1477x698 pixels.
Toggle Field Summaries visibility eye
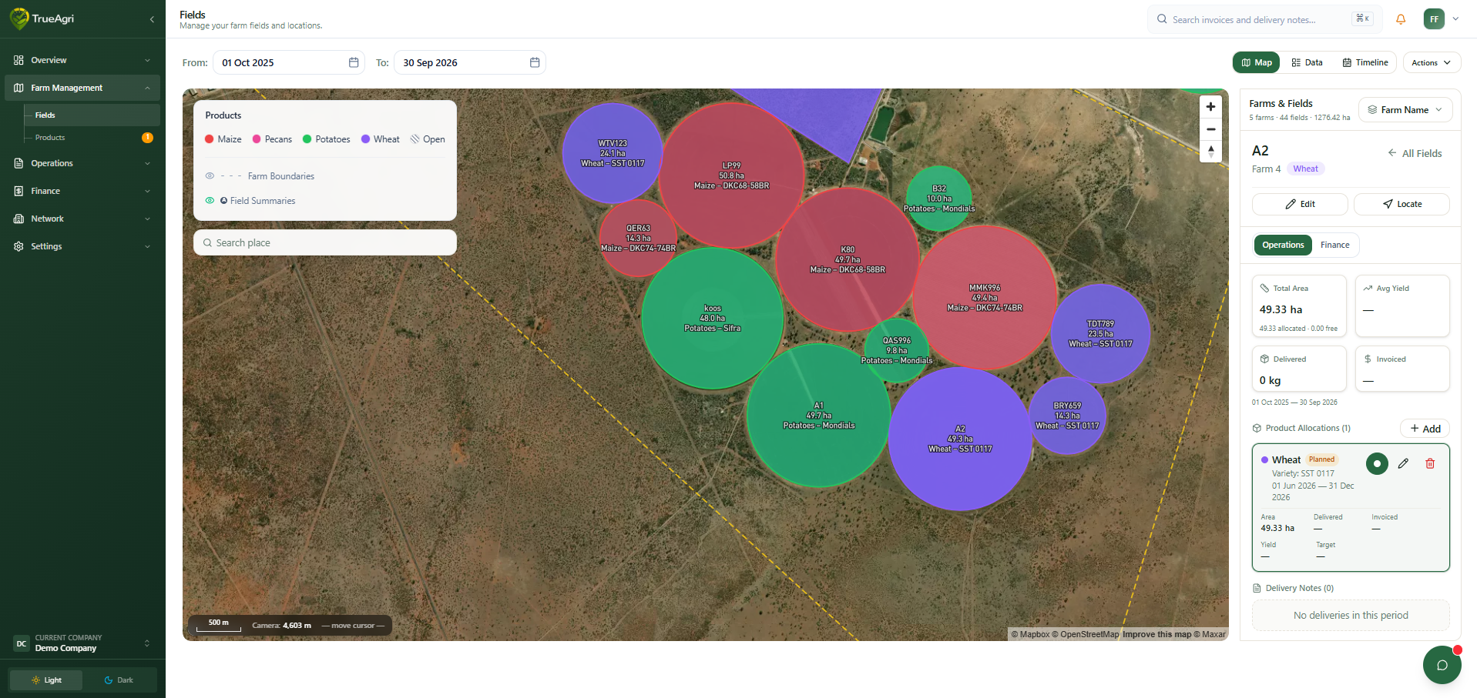[x=210, y=201]
